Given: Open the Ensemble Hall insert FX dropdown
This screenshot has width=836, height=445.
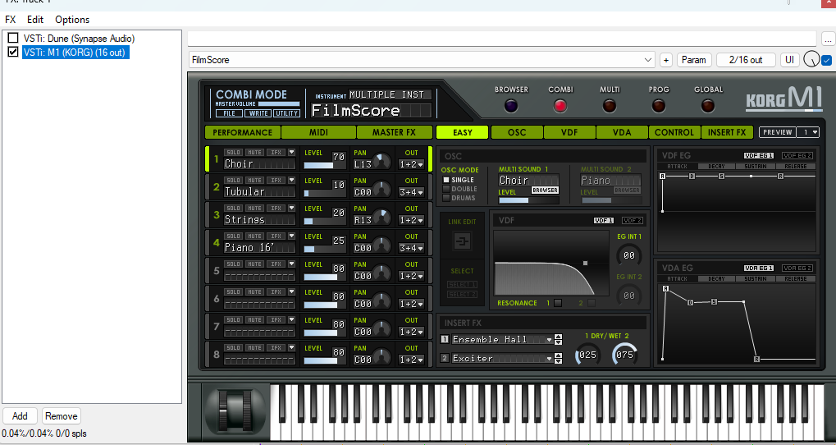Looking at the screenshot, I should pos(549,339).
